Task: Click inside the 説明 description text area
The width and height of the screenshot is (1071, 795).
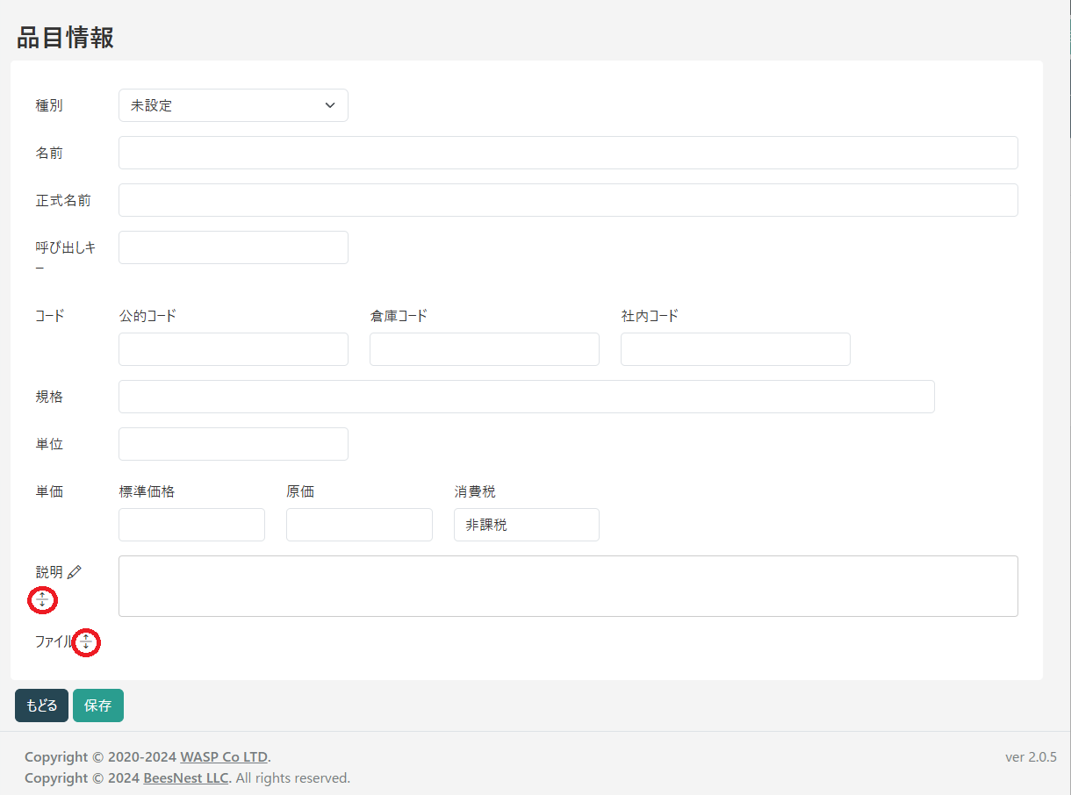Action: click(567, 586)
